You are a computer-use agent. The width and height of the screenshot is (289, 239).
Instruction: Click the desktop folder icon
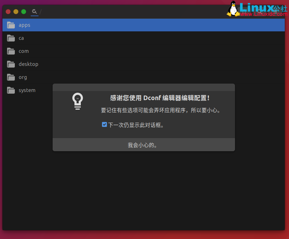pyautogui.click(x=11, y=64)
